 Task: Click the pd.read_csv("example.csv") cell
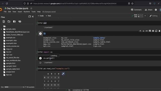point(100,69)
